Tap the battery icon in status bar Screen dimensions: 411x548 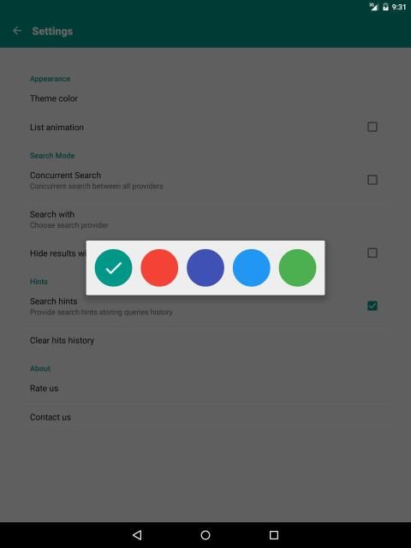tap(385, 7)
